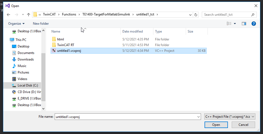Click the html folder icon
Image resolution: width=263 pixels, height=134 pixels.
pyautogui.click(x=54, y=39)
